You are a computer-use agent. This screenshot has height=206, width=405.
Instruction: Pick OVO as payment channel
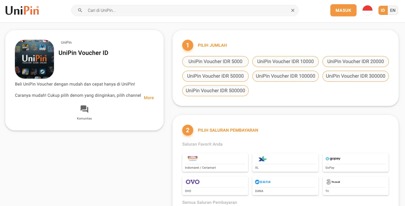click(215, 186)
